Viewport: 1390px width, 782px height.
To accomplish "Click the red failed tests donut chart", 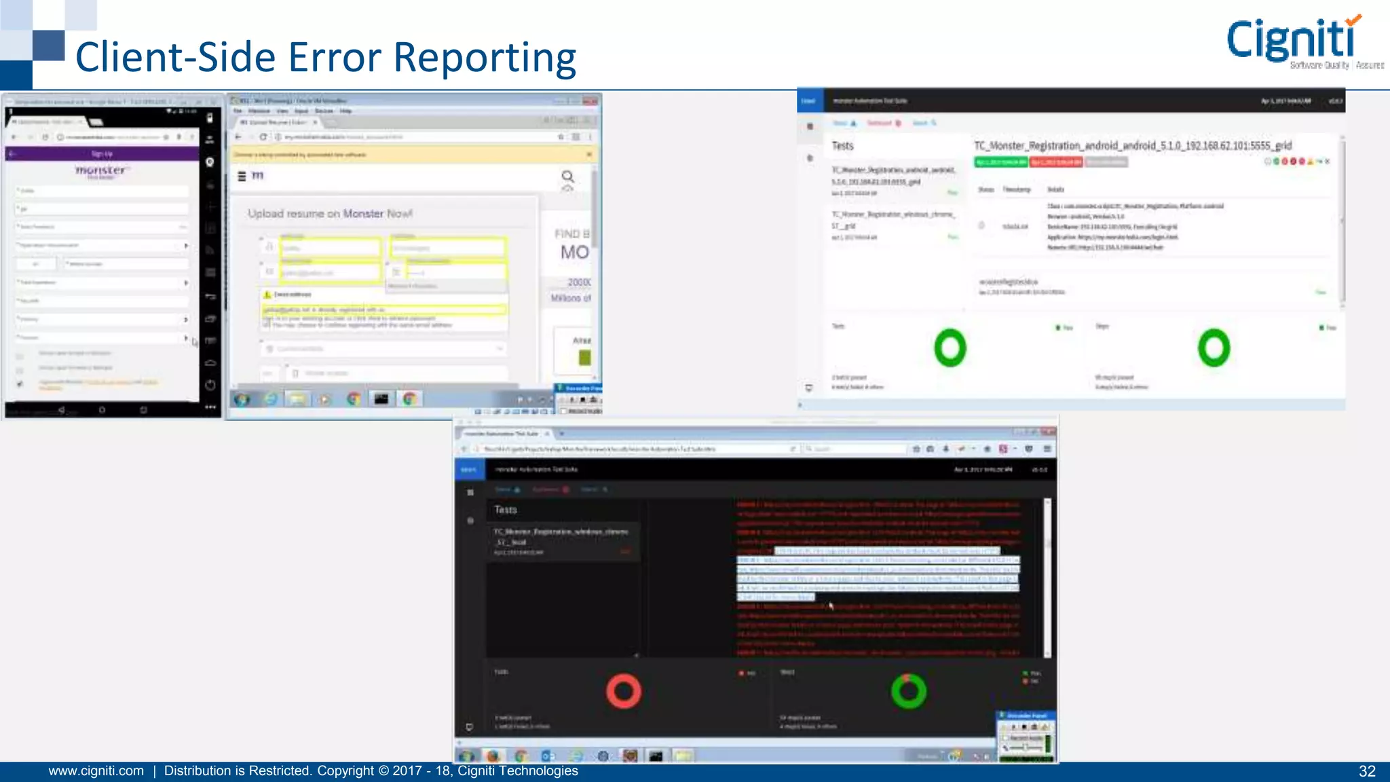I will (623, 691).
